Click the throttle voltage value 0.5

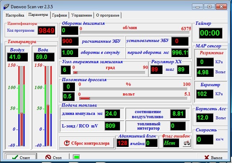[69, 97]
